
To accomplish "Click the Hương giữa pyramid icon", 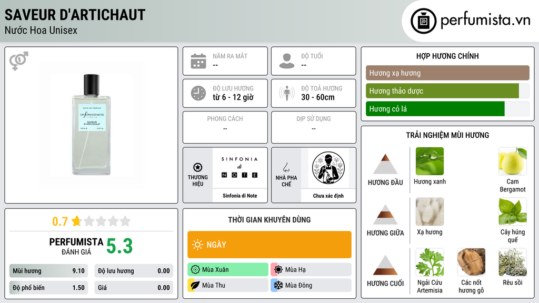I will (x=385, y=215).
